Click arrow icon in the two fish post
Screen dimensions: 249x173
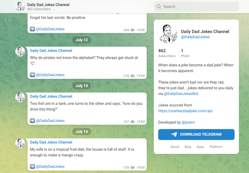[32, 120]
